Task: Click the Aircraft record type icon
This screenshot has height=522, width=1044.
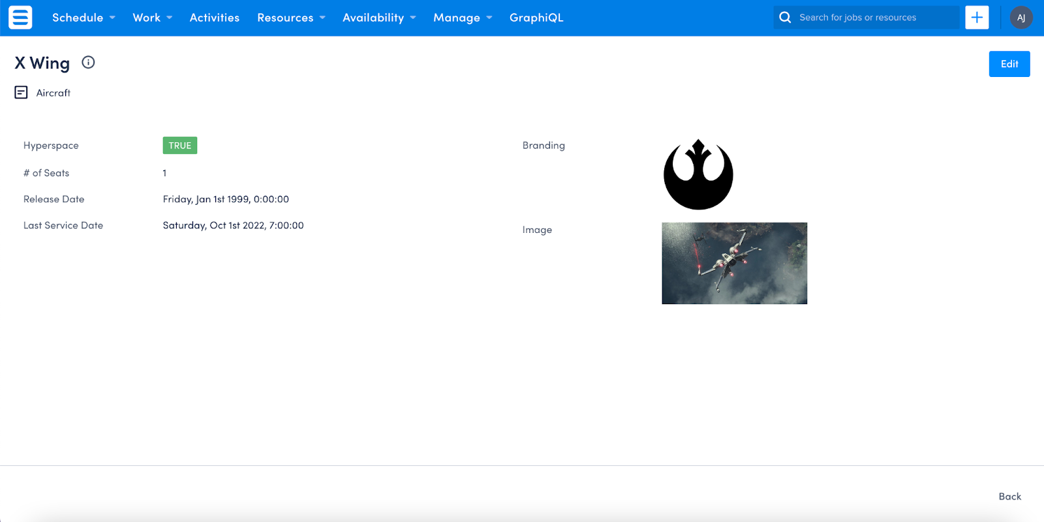Action: click(x=21, y=93)
